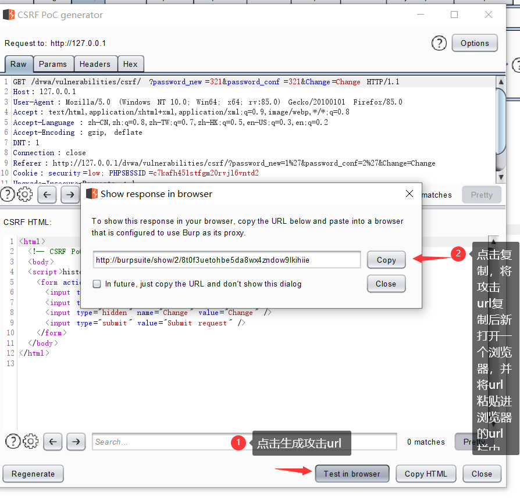Click Burp logo in Show response dialog

pyautogui.click(x=92, y=194)
